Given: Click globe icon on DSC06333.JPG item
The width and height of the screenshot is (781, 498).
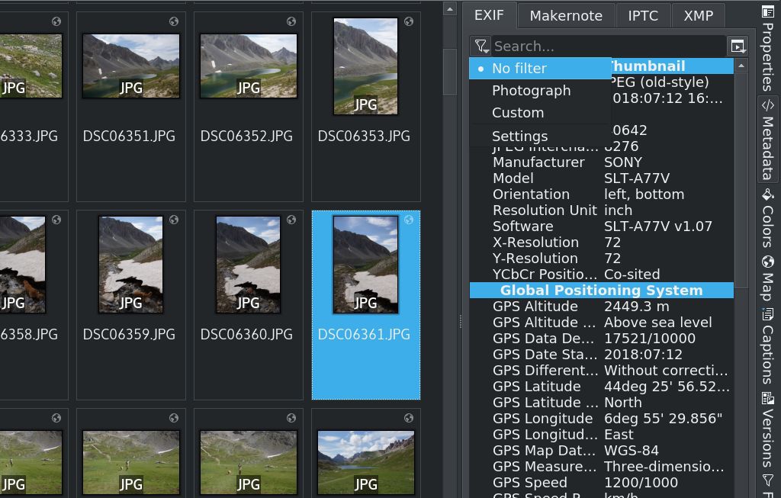Looking at the screenshot, I should click(56, 21).
